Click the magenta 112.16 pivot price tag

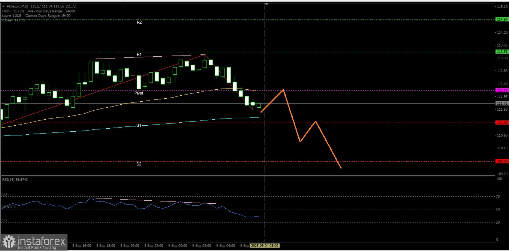[x=502, y=90]
